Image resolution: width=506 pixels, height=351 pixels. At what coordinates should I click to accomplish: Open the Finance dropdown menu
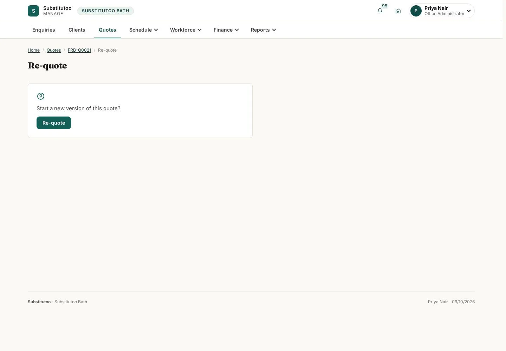226,30
